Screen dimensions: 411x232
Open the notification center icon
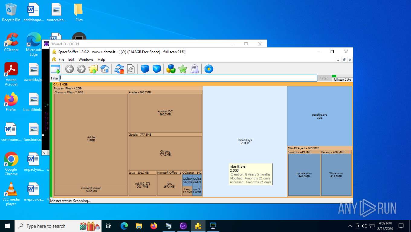tap(401, 226)
